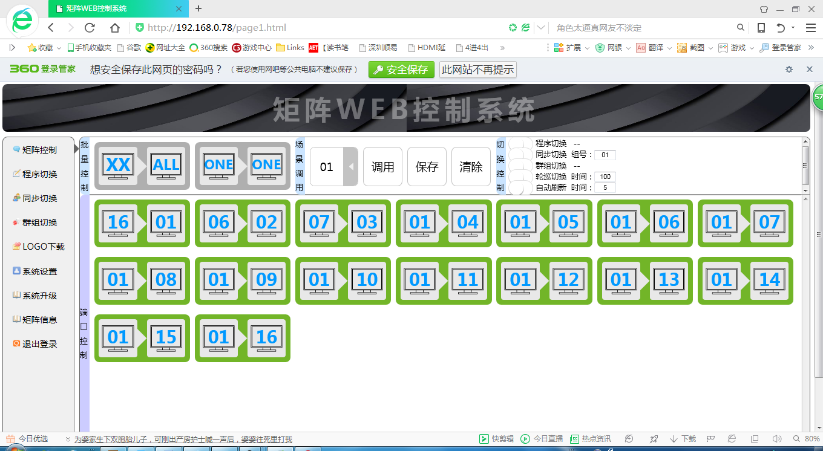Select the XX to ALL batch control tile
This screenshot has width=823, height=451.
142,165
